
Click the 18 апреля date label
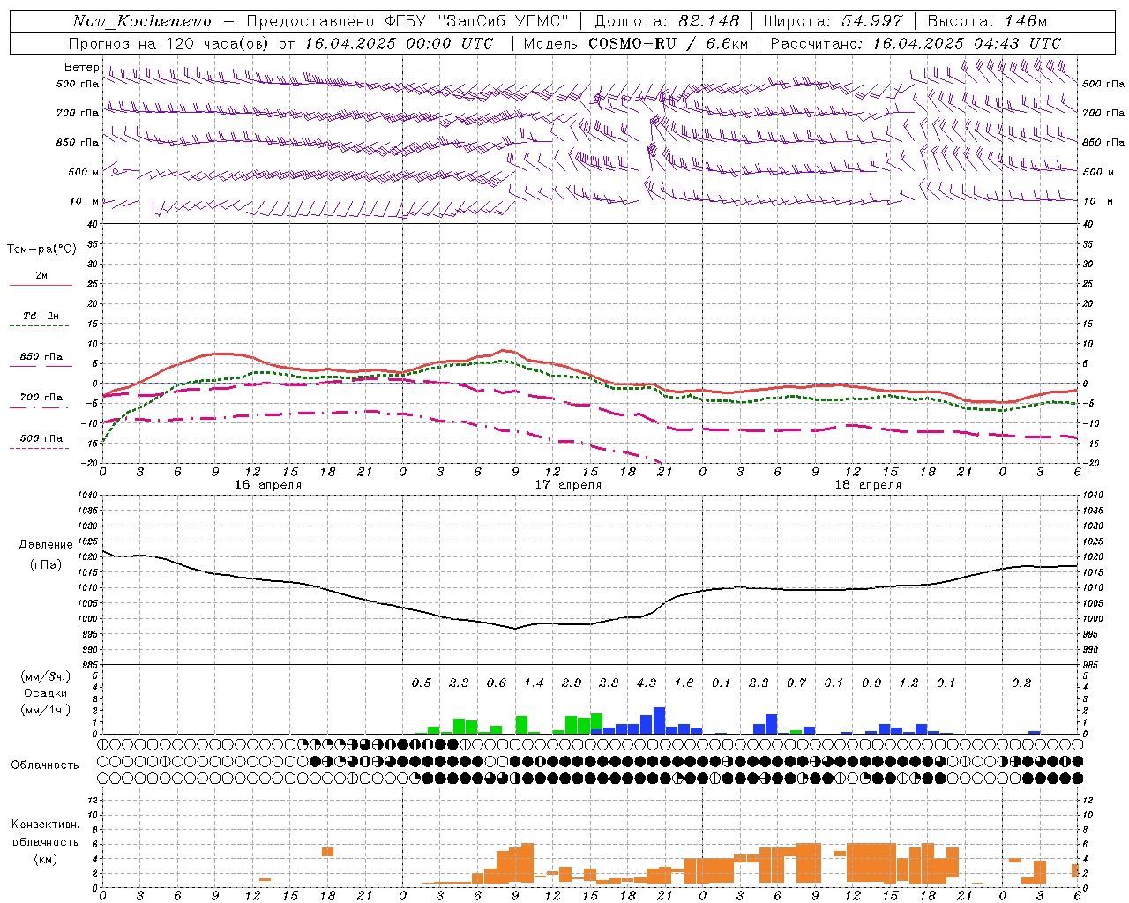click(868, 485)
